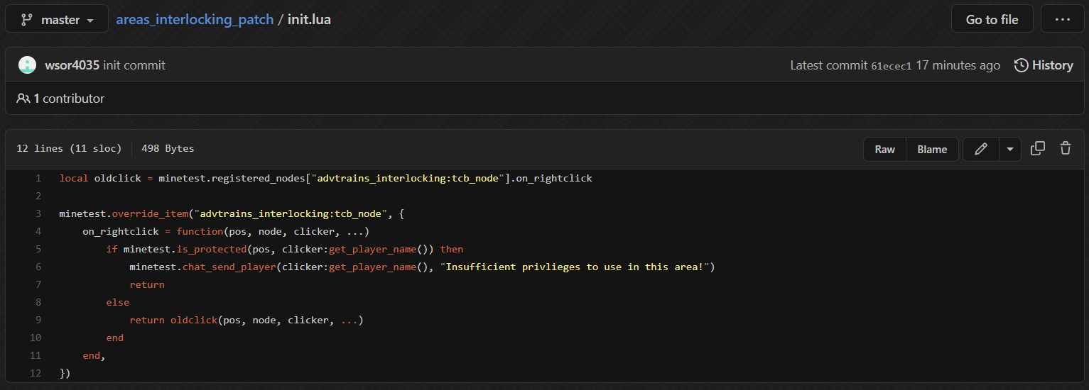The height and width of the screenshot is (390, 1089).
Task: Expand the edit options dropdown arrow
Action: [x=1010, y=149]
